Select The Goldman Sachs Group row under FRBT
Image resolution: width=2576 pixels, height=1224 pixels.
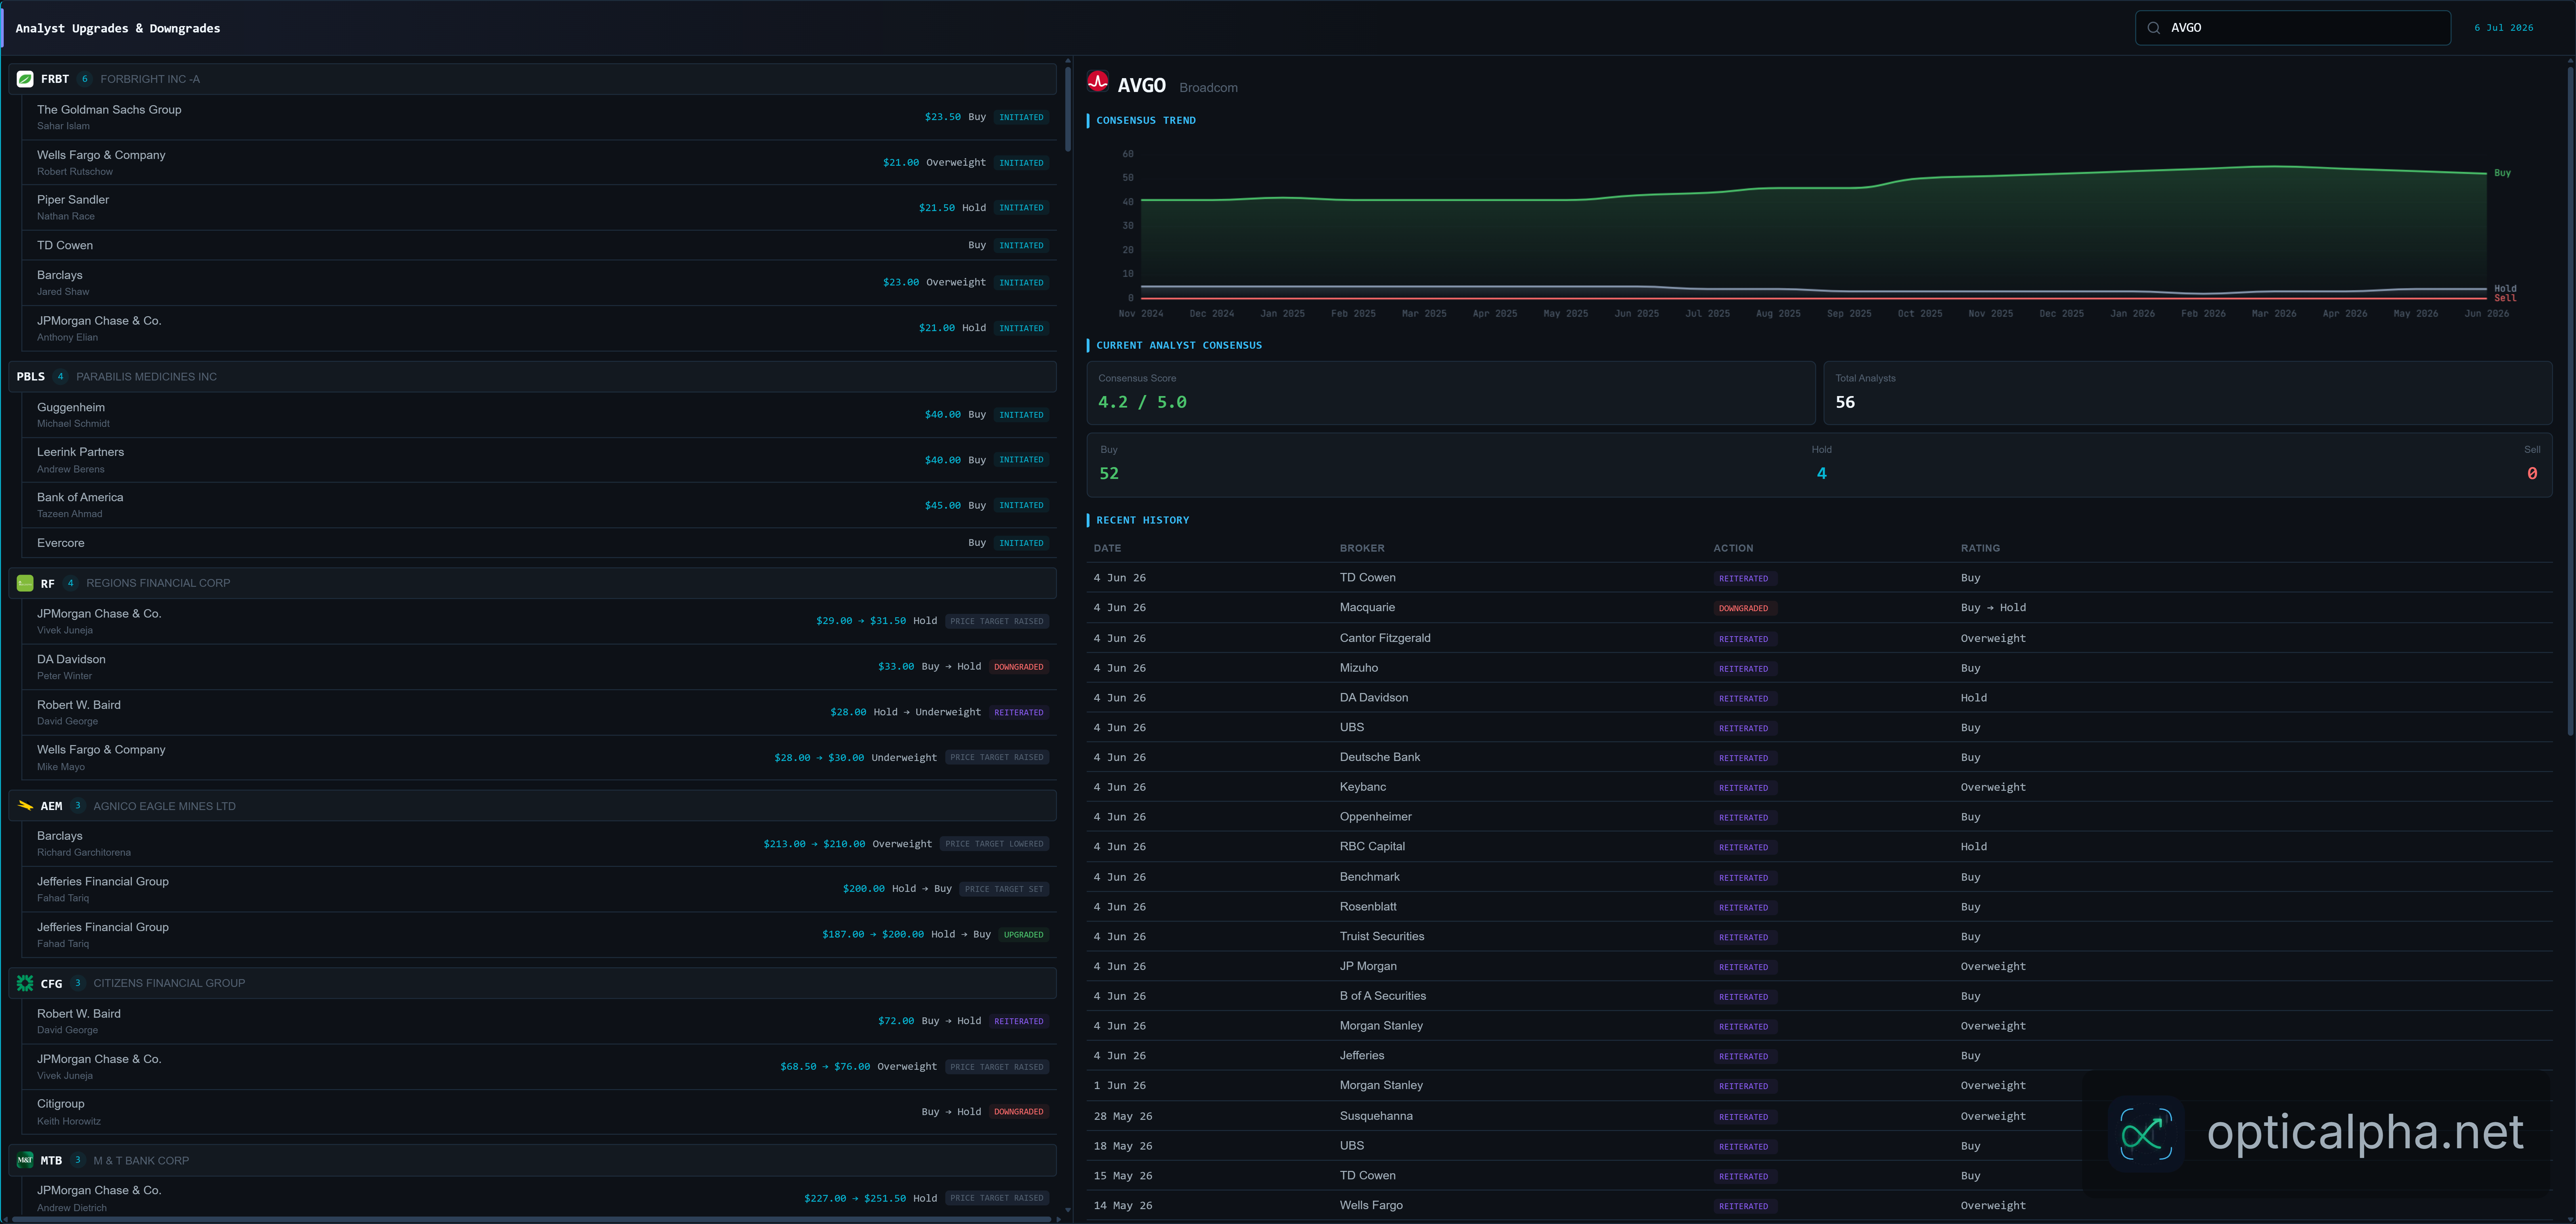pyautogui.click(x=539, y=117)
